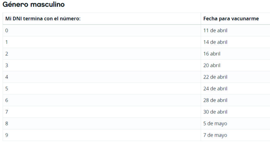Select the row for DNI ending in 1
Viewport: 270px width, 142px height.
tap(137, 42)
